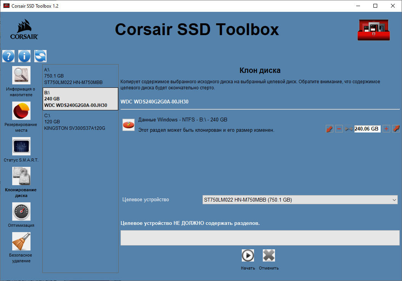This screenshot has width=402, height=281.
Task: Minimize the Corsair SSD Toolbox window
Action: [x=358, y=6]
